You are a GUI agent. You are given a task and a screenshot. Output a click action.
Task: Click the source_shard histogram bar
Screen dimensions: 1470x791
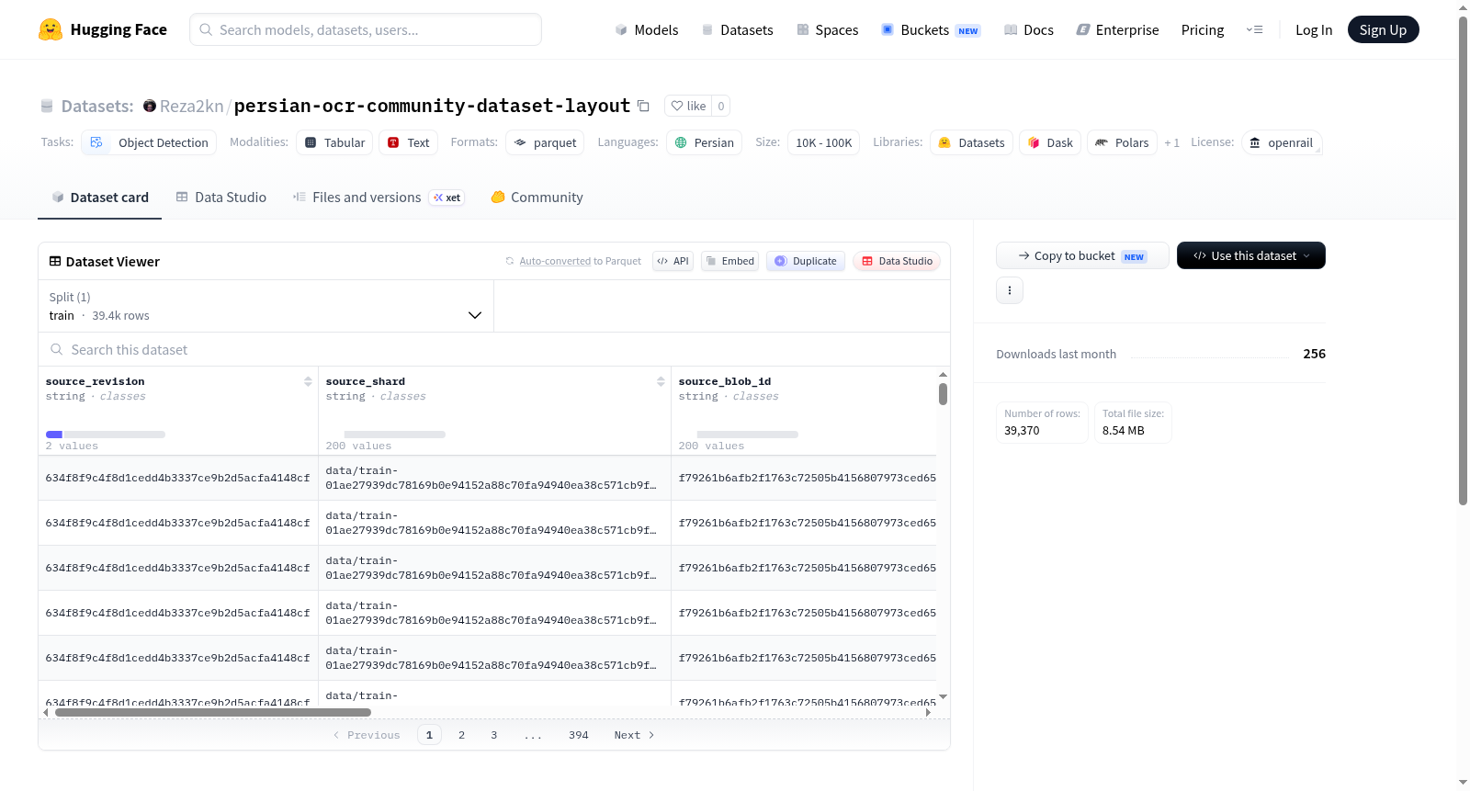tap(394, 434)
